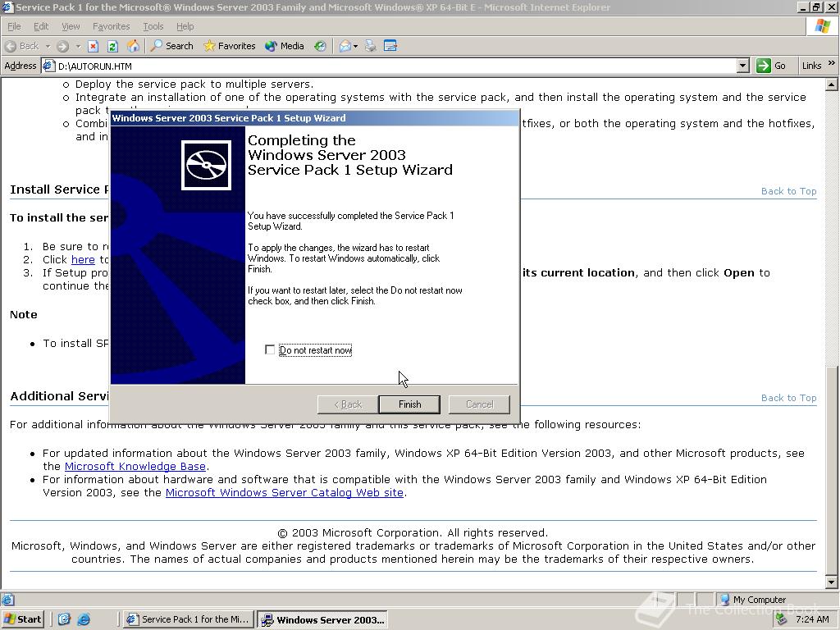Click the Windows flag logo in IE
Screen dimensions: 840x630
[822, 26]
